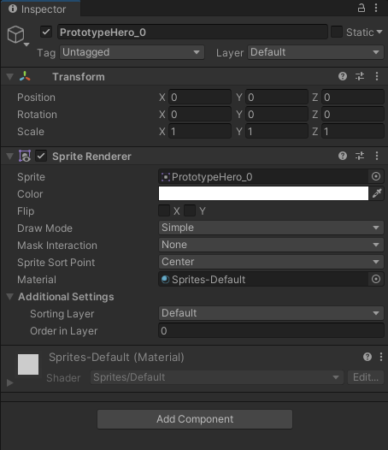Open the white Color swatch picker
This screenshot has height=450, width=388.
[x=263, y=193]
